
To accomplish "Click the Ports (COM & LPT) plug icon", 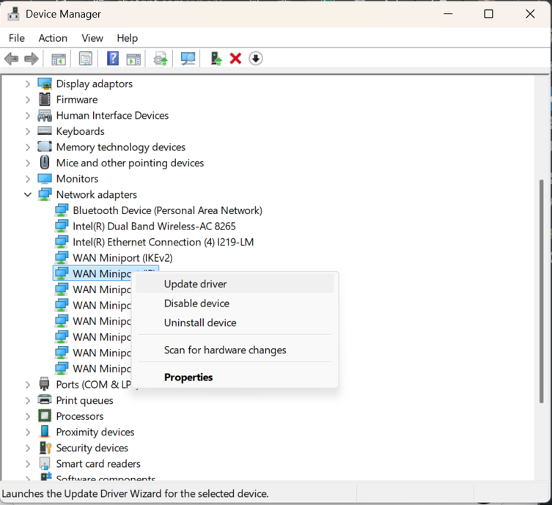I will 45,383.
